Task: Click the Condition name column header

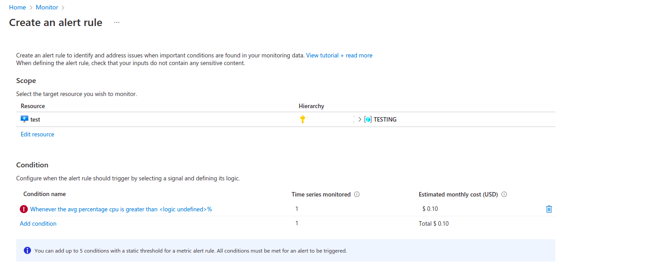Action: (44, 194)
